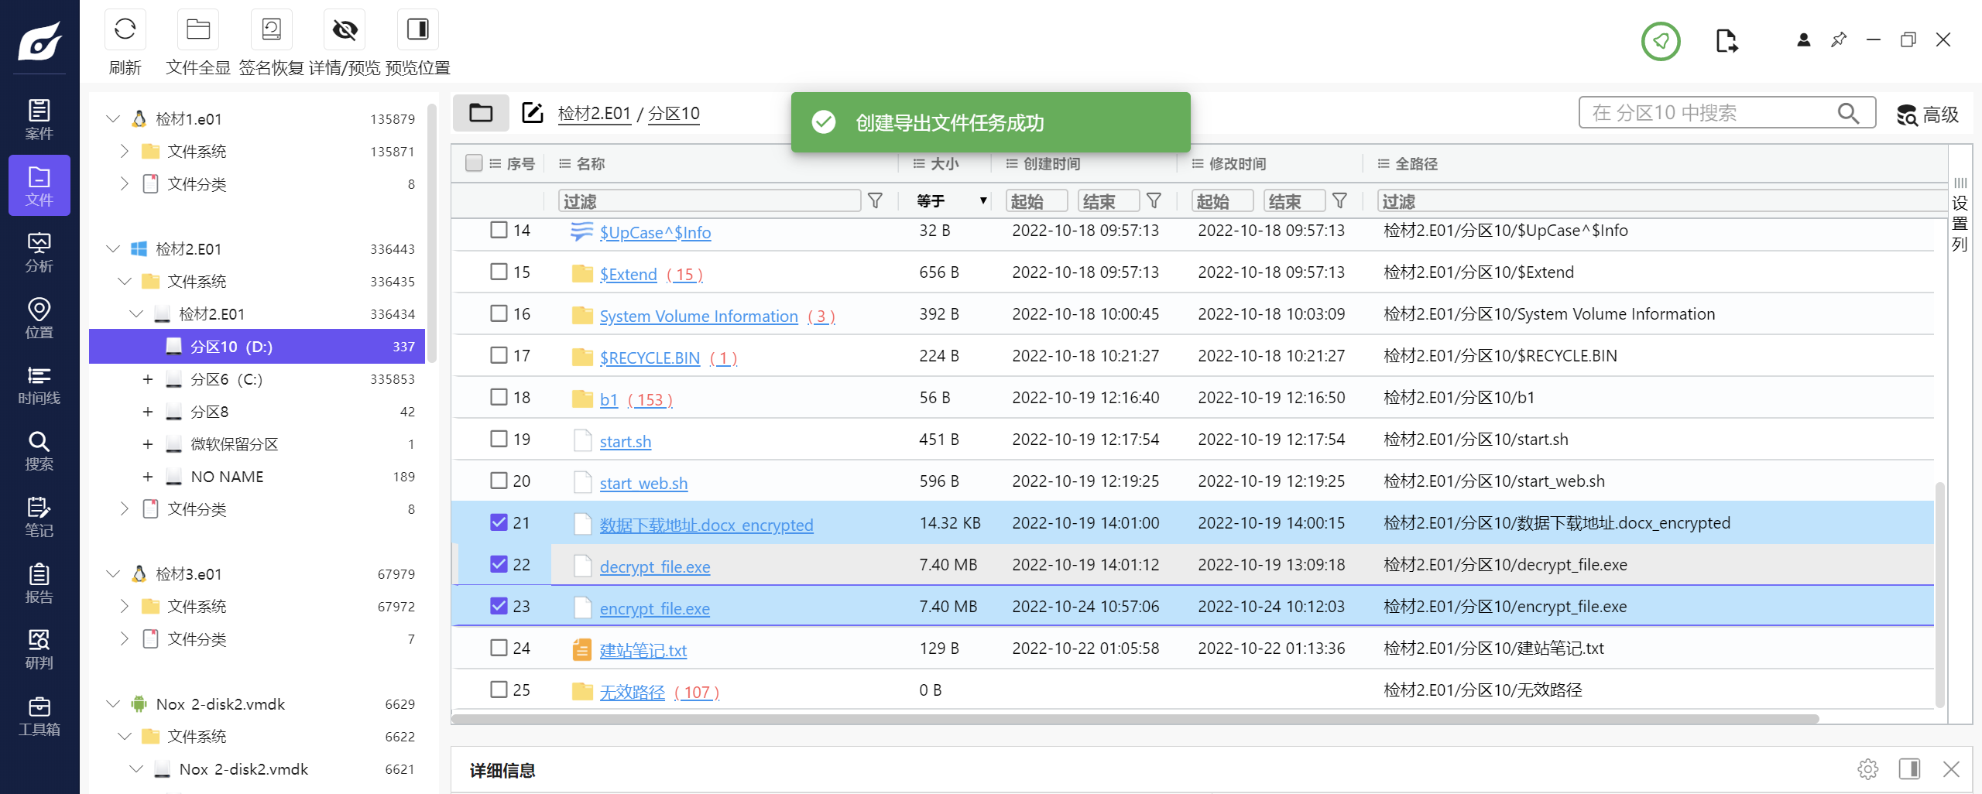Open the 工具箱 sidebar section
1982x794 pixels.
[x=39, y=716]
